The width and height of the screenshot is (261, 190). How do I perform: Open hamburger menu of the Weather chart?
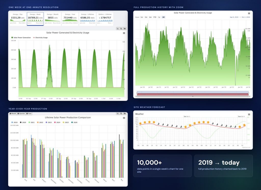click(249, 114)
